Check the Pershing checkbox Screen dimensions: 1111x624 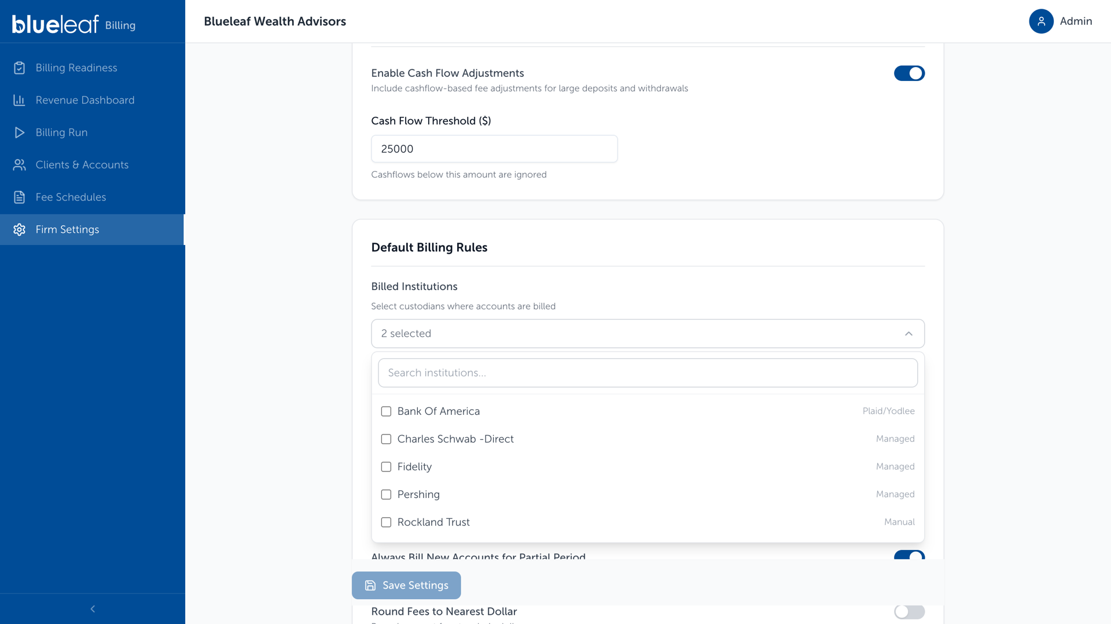point(386,495)
